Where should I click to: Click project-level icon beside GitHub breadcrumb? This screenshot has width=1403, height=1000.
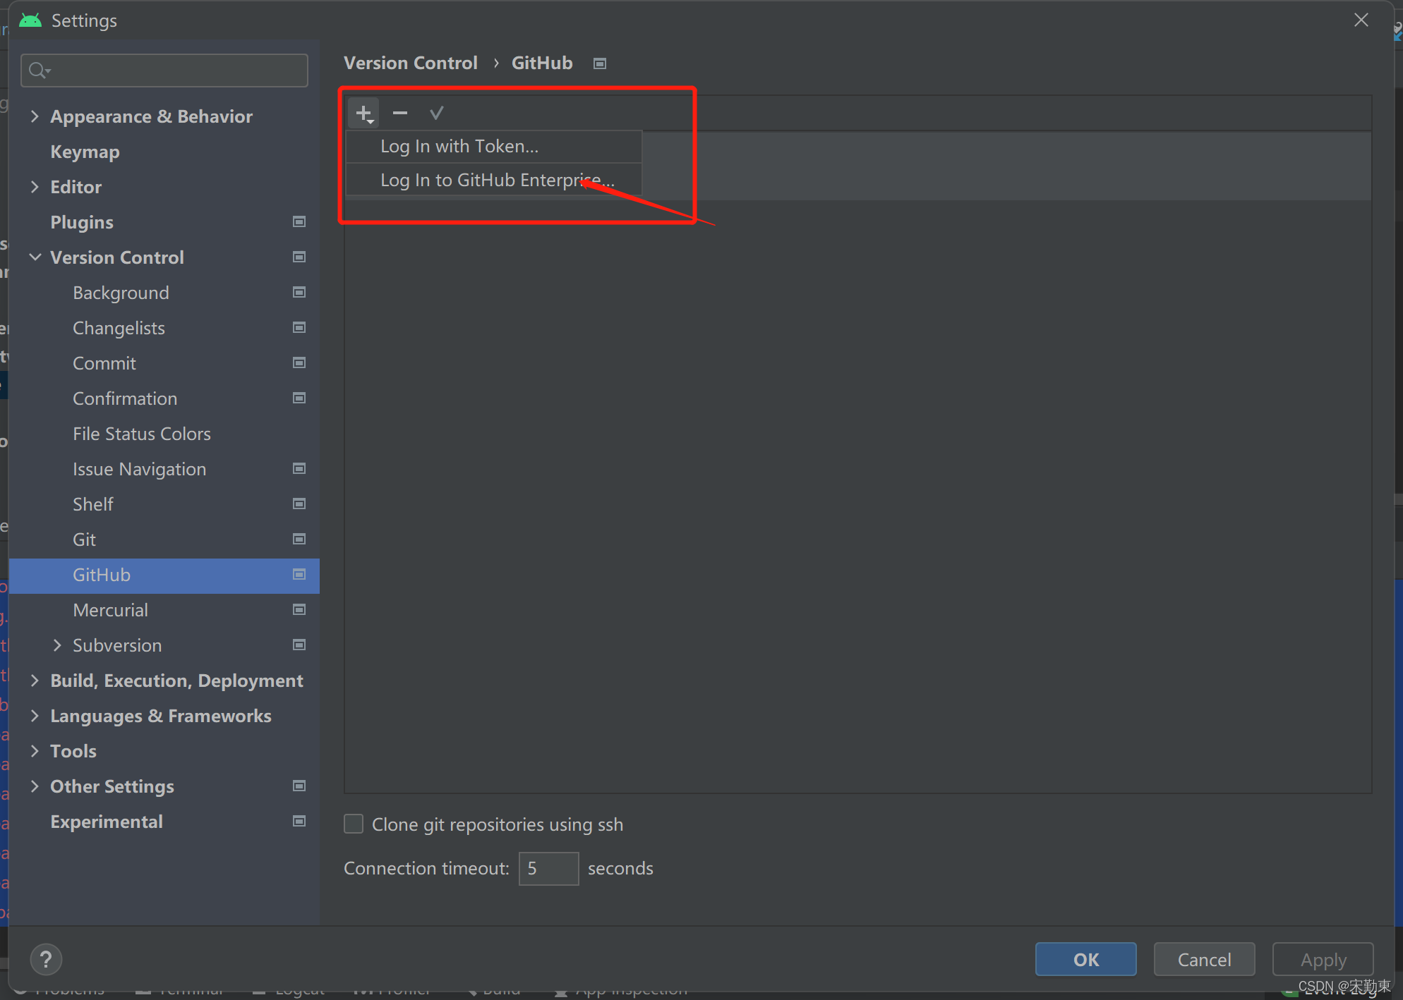click(x=600, y=63)
